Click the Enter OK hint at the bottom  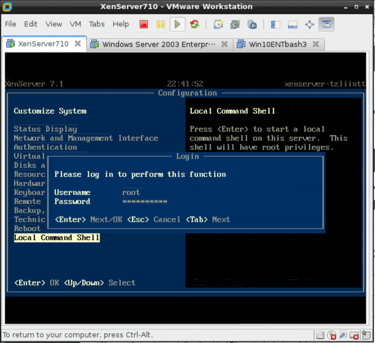[37, 283]
